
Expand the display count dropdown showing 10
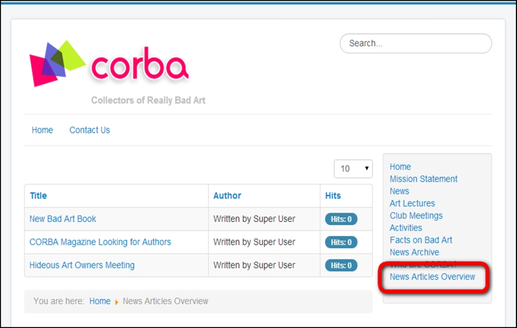pyautogui.click(x=353, y=169)
